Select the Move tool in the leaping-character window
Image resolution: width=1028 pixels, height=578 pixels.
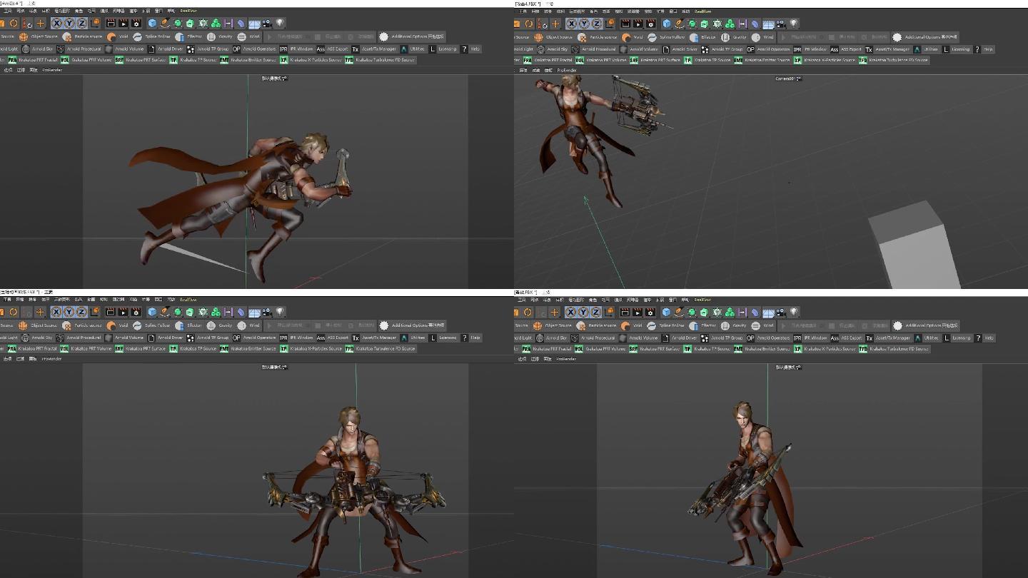pyautogui.click(x=41, y=23)
